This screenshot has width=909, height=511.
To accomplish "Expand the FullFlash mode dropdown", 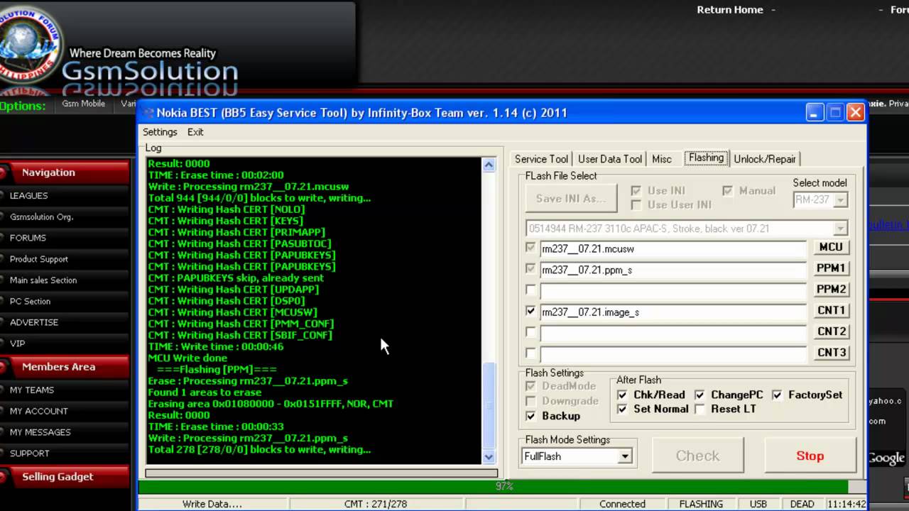I will (x=624, y=456).
